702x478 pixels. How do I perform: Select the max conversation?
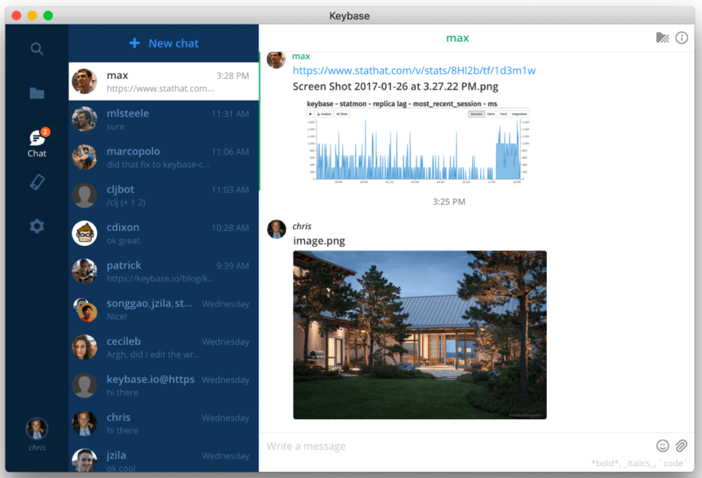[x=164, y=81]
